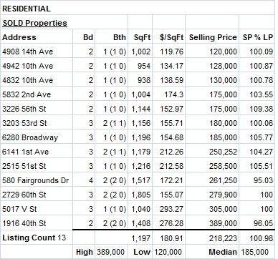278x259 pixels.
Task: Click the Selling Price column header
Action: point(213,37)
